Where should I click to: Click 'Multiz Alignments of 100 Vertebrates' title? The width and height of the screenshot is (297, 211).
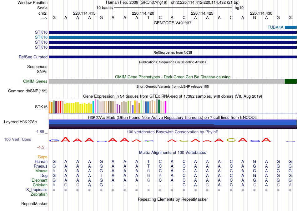tap(173, 152)
